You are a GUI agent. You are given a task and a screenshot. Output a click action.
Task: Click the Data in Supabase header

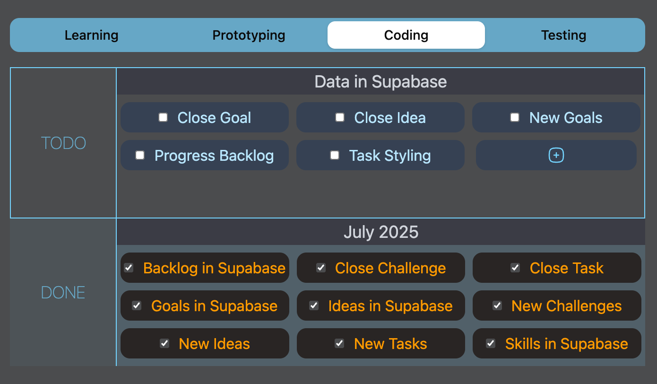380,82
